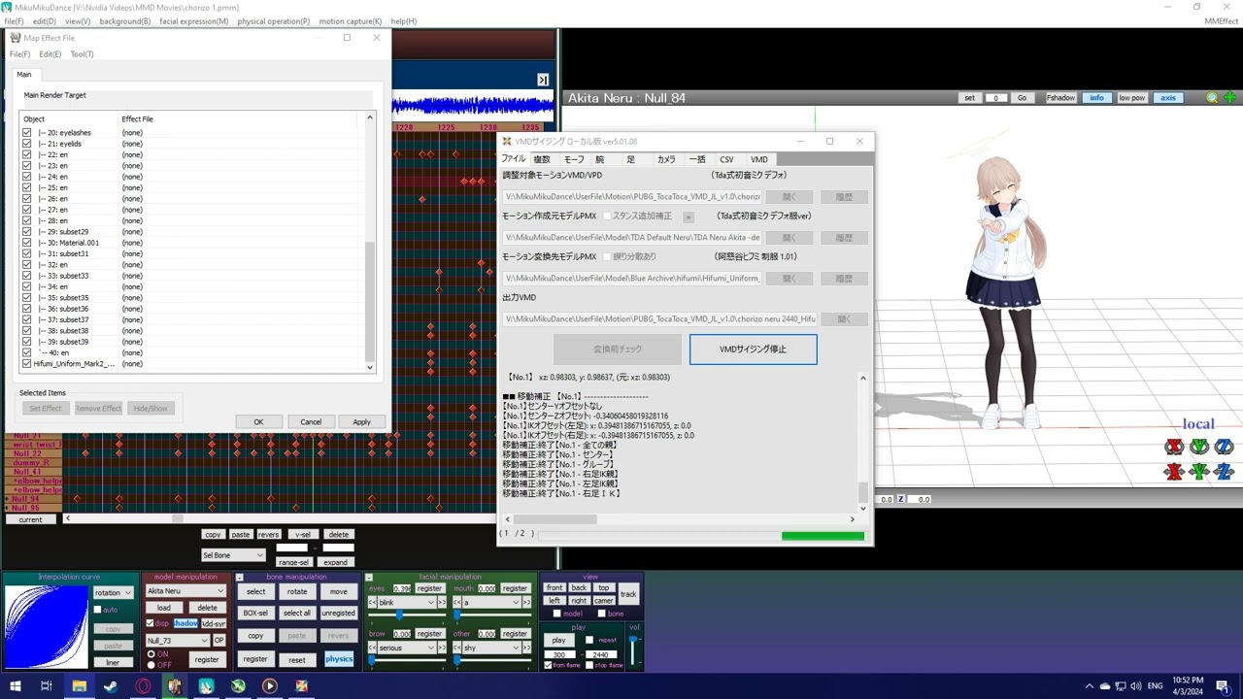
Task: Toggle the from flame checkbox
Action: click(549, 665)
